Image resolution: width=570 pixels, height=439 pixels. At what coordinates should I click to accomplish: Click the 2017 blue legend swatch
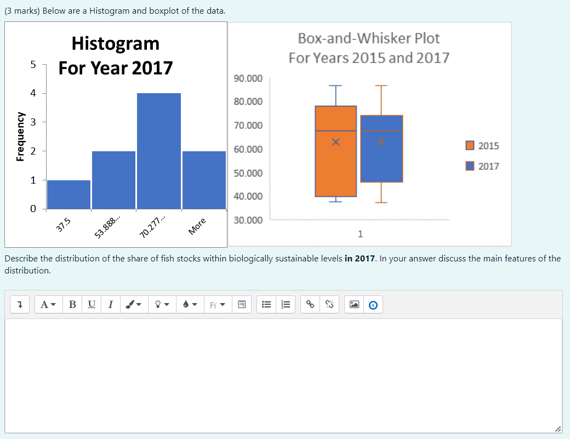[470, 166]
